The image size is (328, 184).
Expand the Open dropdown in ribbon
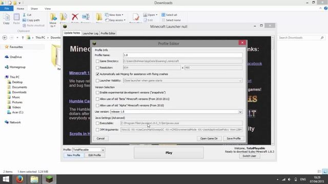pyautogui.click(x=156, y=15)
